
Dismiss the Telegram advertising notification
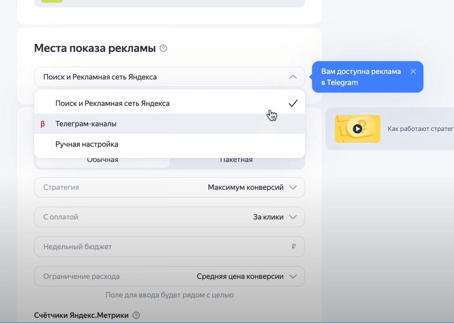click(x=413, y=71)
